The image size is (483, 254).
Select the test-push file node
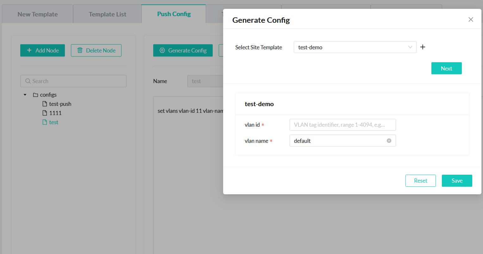click(x=60, y=104)
